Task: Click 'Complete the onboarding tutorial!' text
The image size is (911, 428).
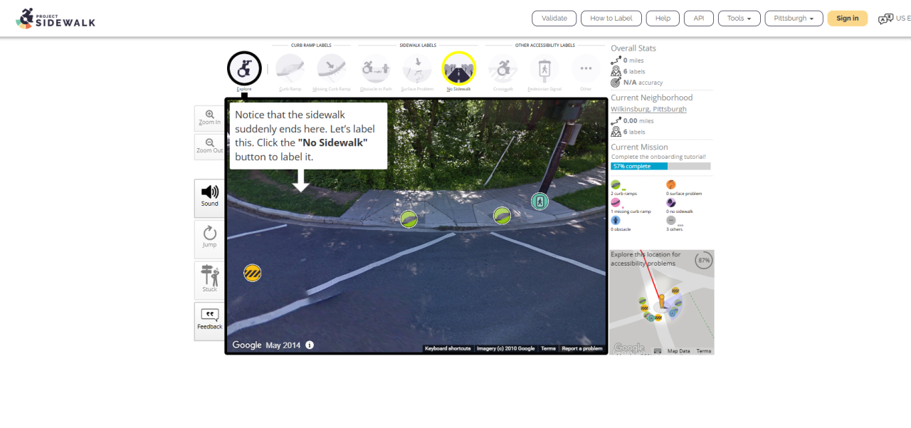Action: (658, 157)
